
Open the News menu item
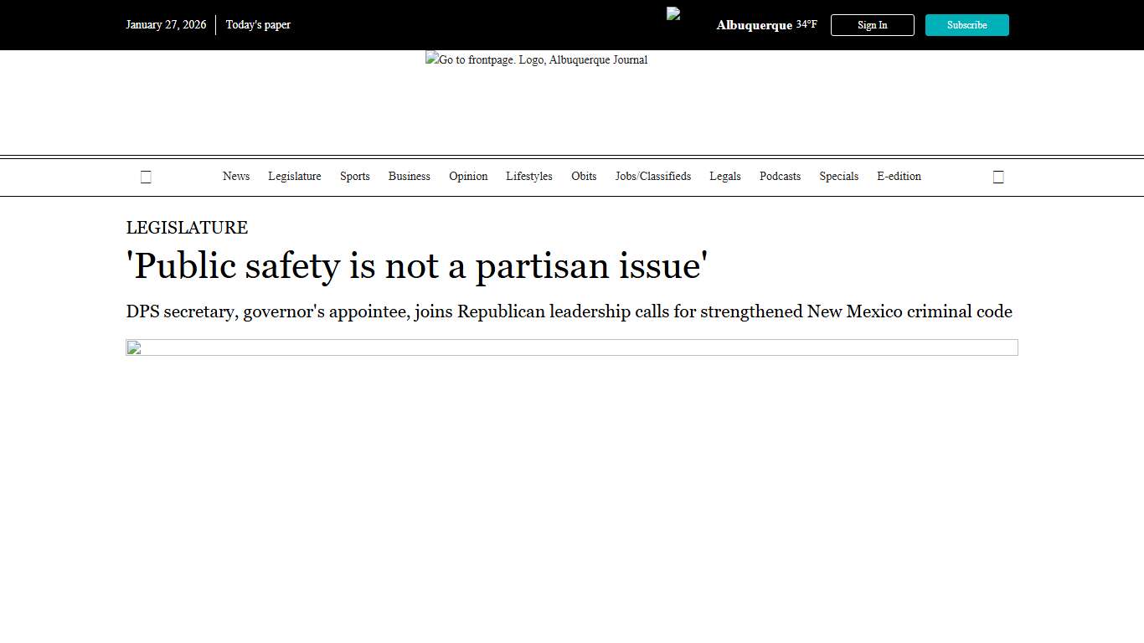point(236,177)
